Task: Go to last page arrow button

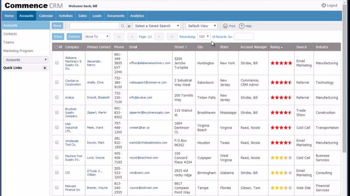Action: tap(172, 37)
